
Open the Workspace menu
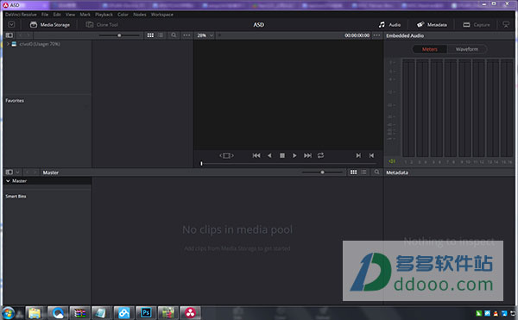click(x=162, y=15)
